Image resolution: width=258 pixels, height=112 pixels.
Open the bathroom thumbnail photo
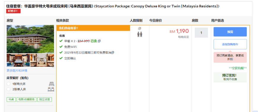tap(42, 60)
